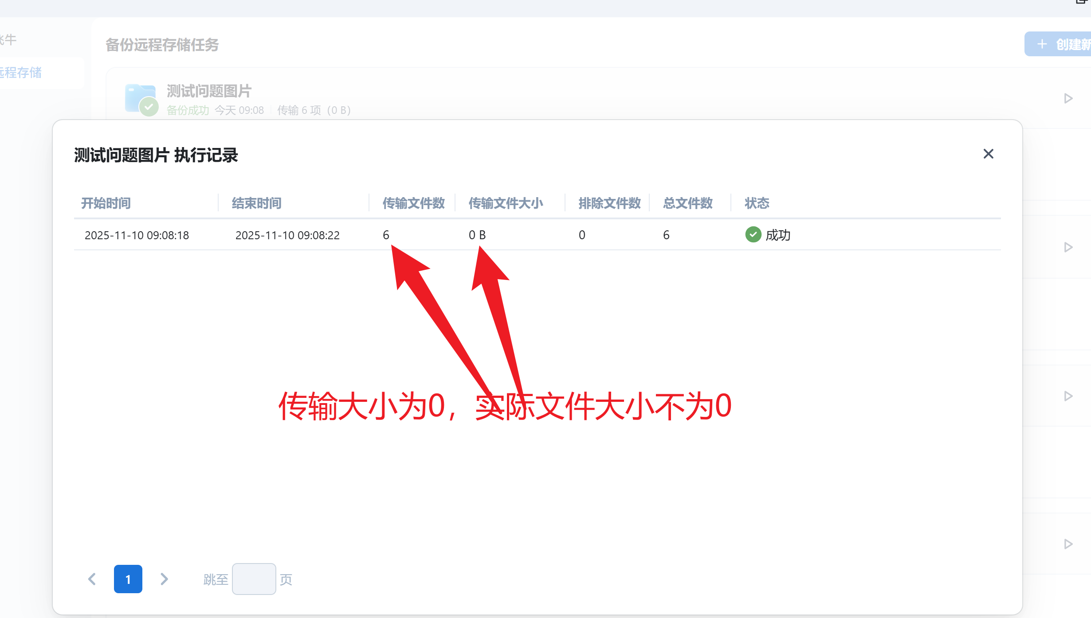Click the 结束时间 column header
Viewport: 1091px width, 618px height.
click(257, 203)
